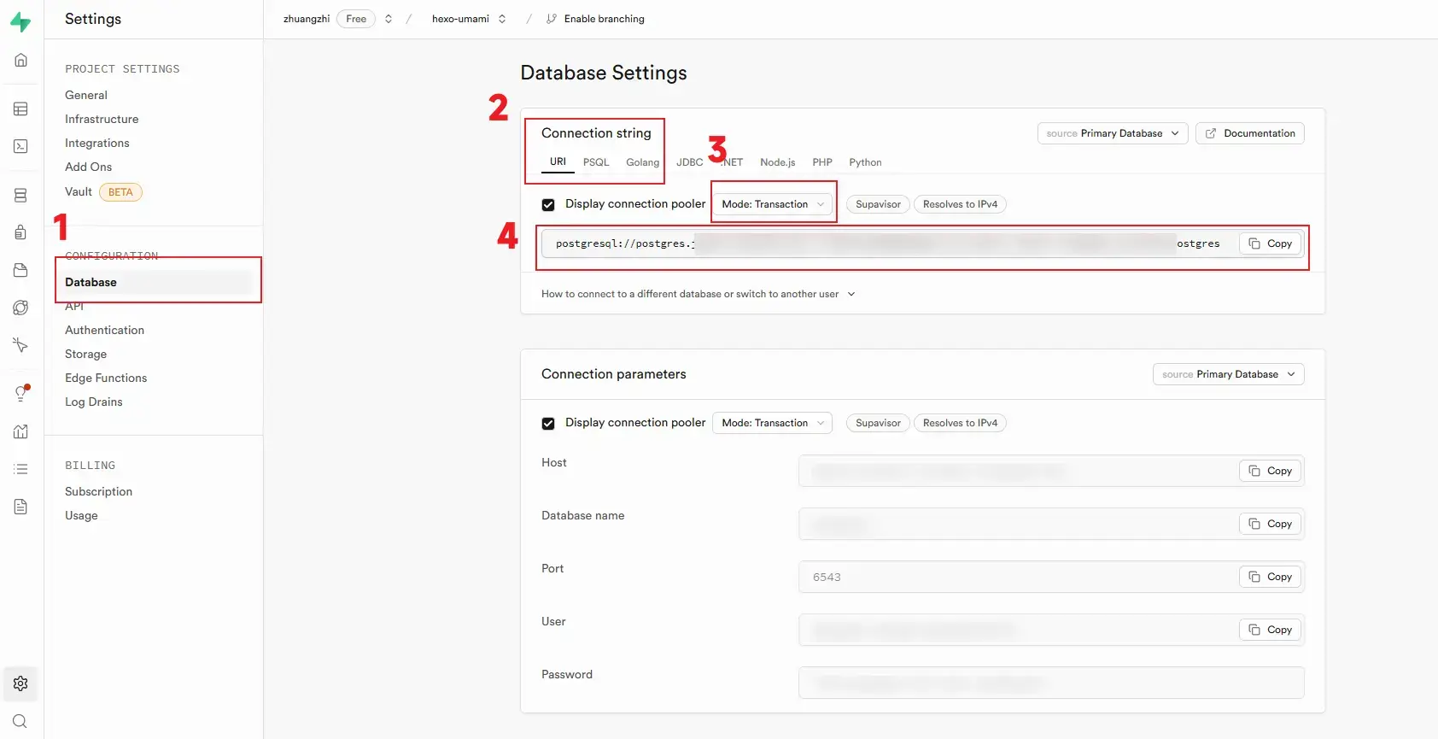Click the Supabase logo icon
Screen dimensions: 1438x739
(20, 22)
